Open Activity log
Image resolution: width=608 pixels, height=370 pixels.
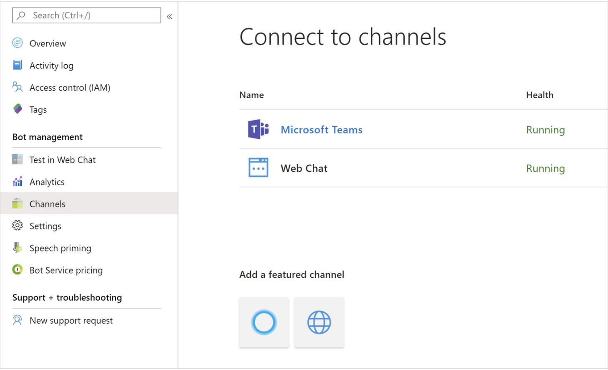51,66
